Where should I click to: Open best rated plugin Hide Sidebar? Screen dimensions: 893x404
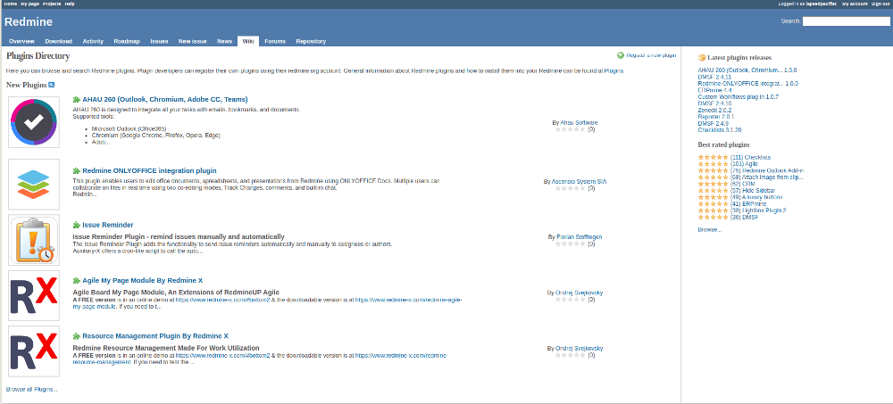[x=758, y=190]
